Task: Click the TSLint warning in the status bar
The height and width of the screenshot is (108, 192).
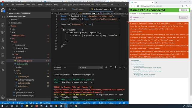Action: (x=102, y=103)
